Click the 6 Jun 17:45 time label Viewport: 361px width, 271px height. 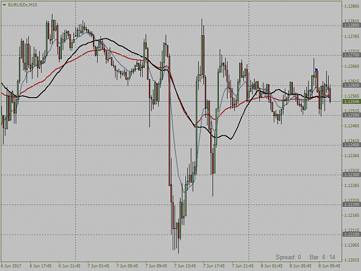[40, 266]
